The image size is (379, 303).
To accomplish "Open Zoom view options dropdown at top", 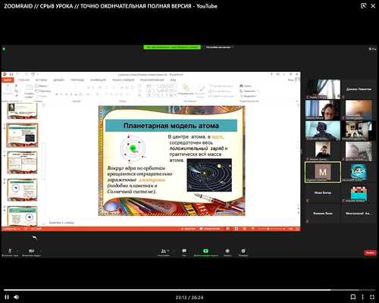I will click(x=219, y=47).
